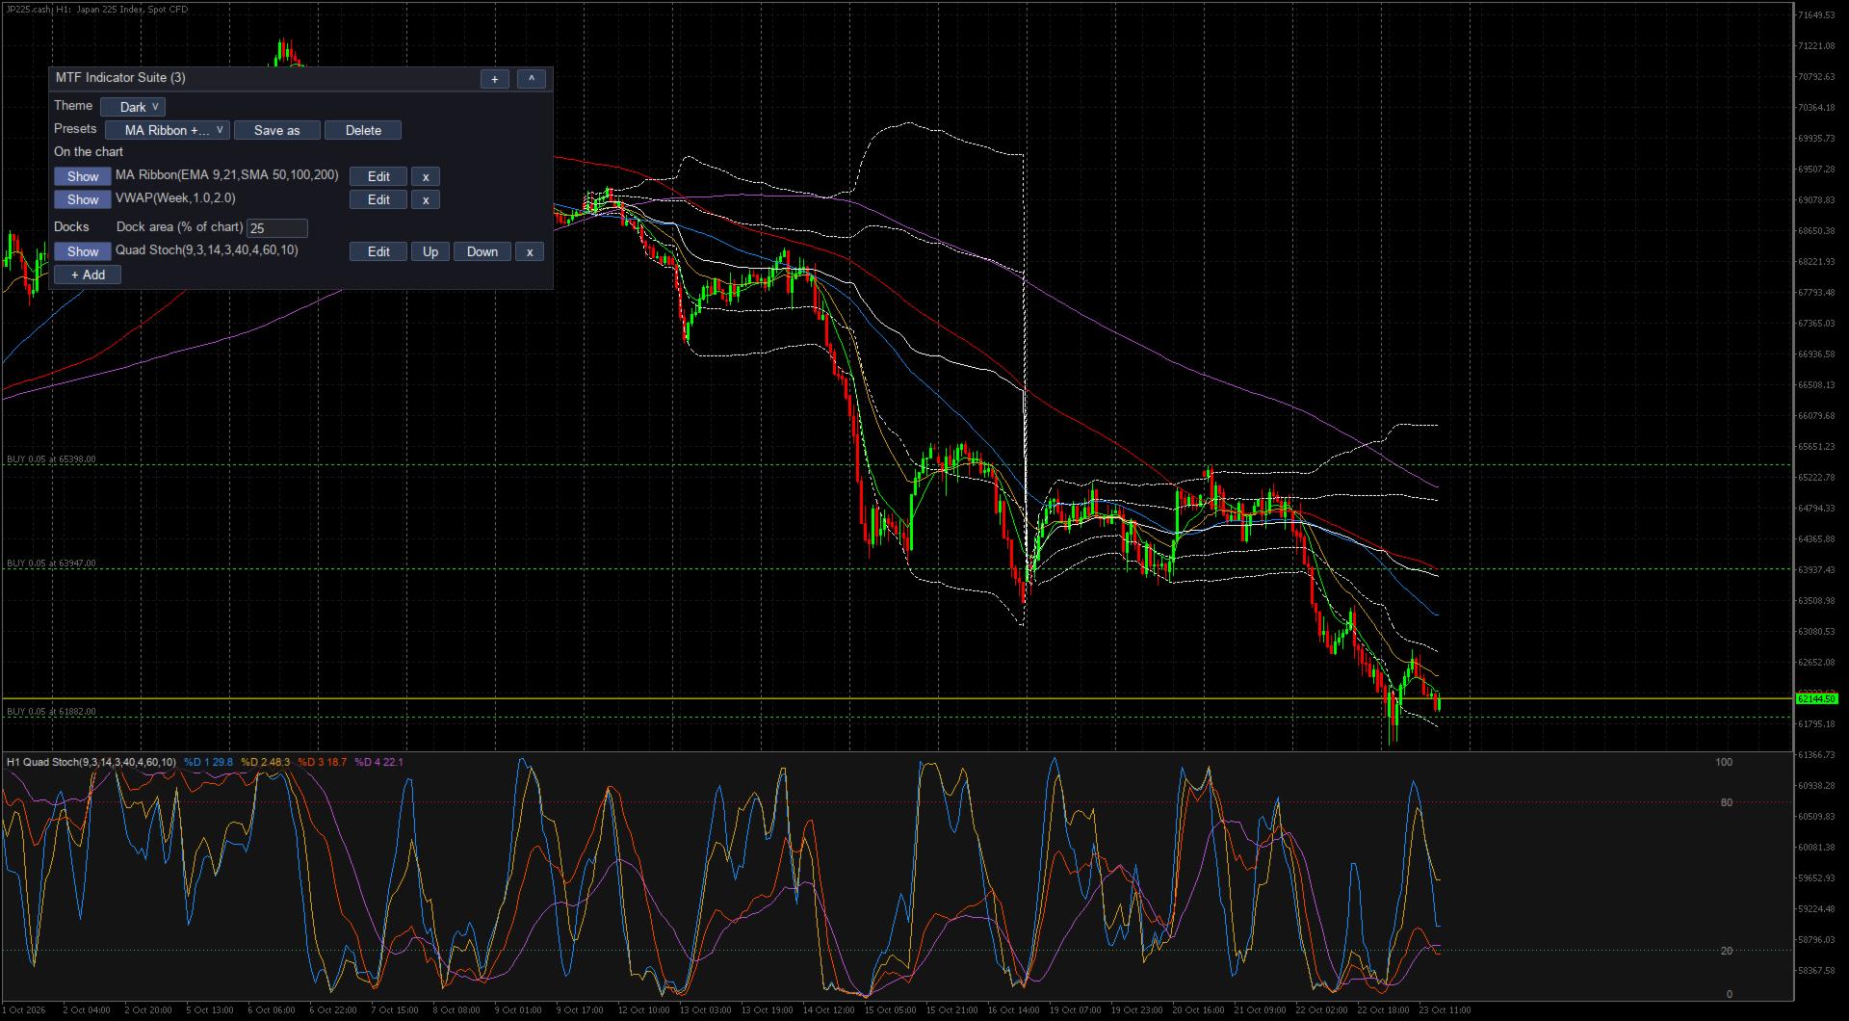
Task: Click the %D 4 22.1 stochastic value
Action: pos(378,762)
